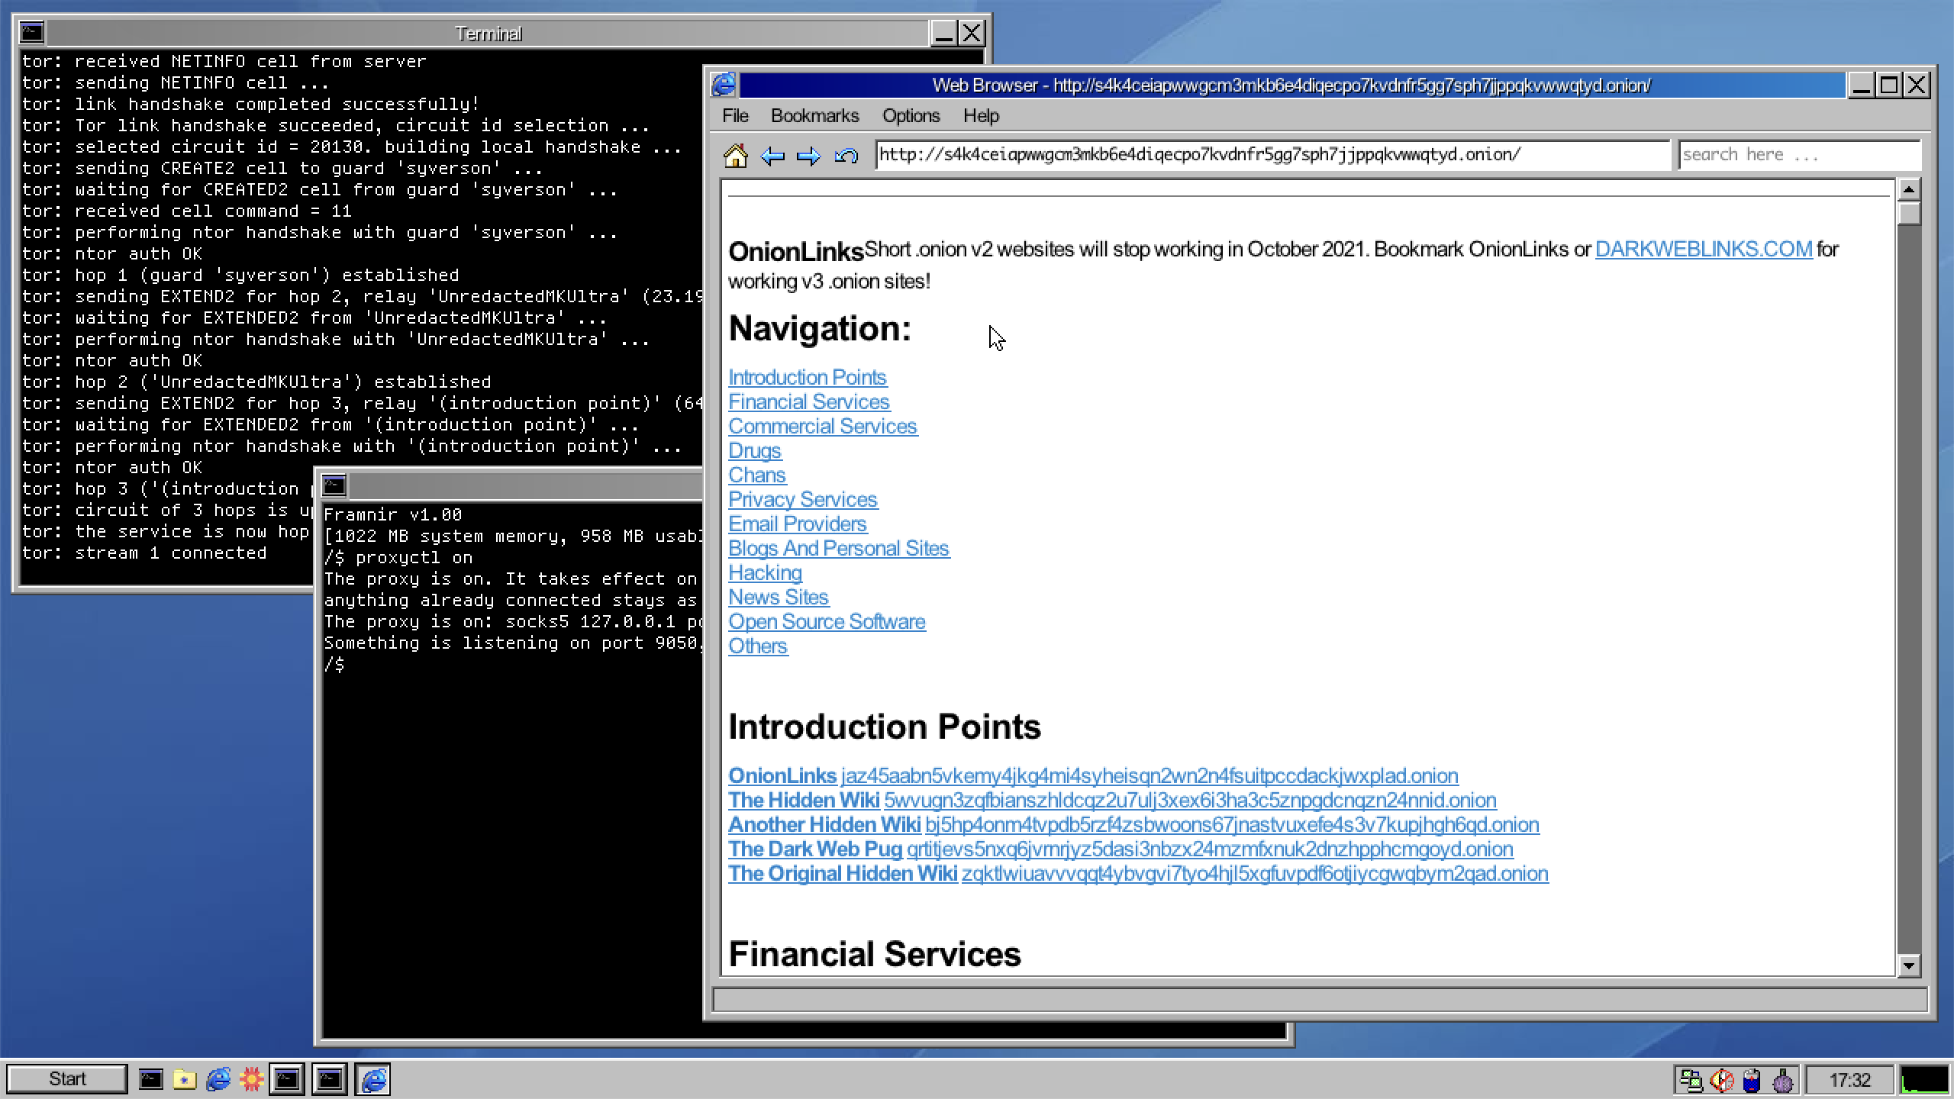Click the browser scrollbar up arrow
Image resolution: width=1954 pixels, height=1099 pixels.
[x=1908, y=189]
